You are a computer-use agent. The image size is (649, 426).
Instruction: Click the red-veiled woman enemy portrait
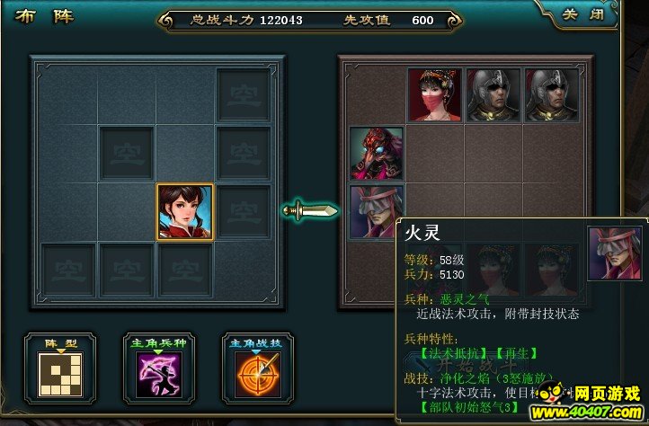tap(434, 95)
